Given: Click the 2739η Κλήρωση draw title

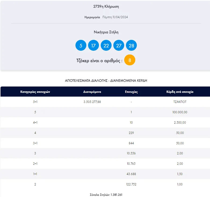Looking at the screenshot, I should tap(106, 6).
